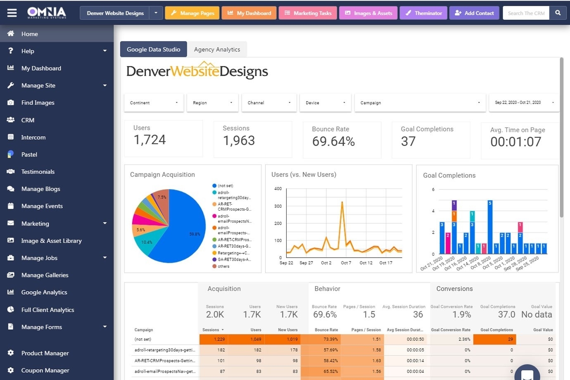Click the Manage Blogs comments icon
This screenshot has height=380, width=570.
click(11, 189)
